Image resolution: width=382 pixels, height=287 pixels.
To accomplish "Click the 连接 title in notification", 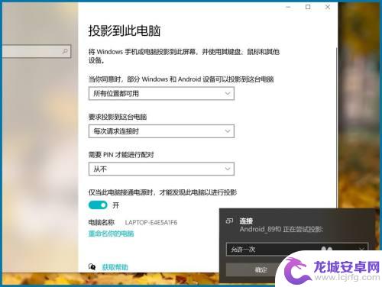I will (246, 221).
